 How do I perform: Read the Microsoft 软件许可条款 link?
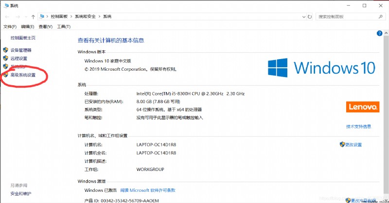pyautogui.click(x=148, y=190)
